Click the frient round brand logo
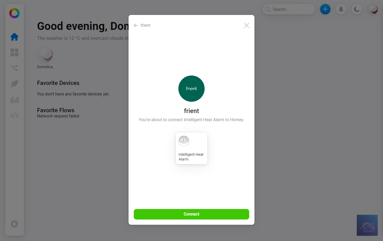Screen dimensions: 383x241 [191, 89]
